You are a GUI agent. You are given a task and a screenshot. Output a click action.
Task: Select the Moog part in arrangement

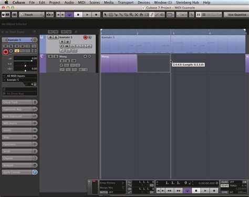pos(119,64)
